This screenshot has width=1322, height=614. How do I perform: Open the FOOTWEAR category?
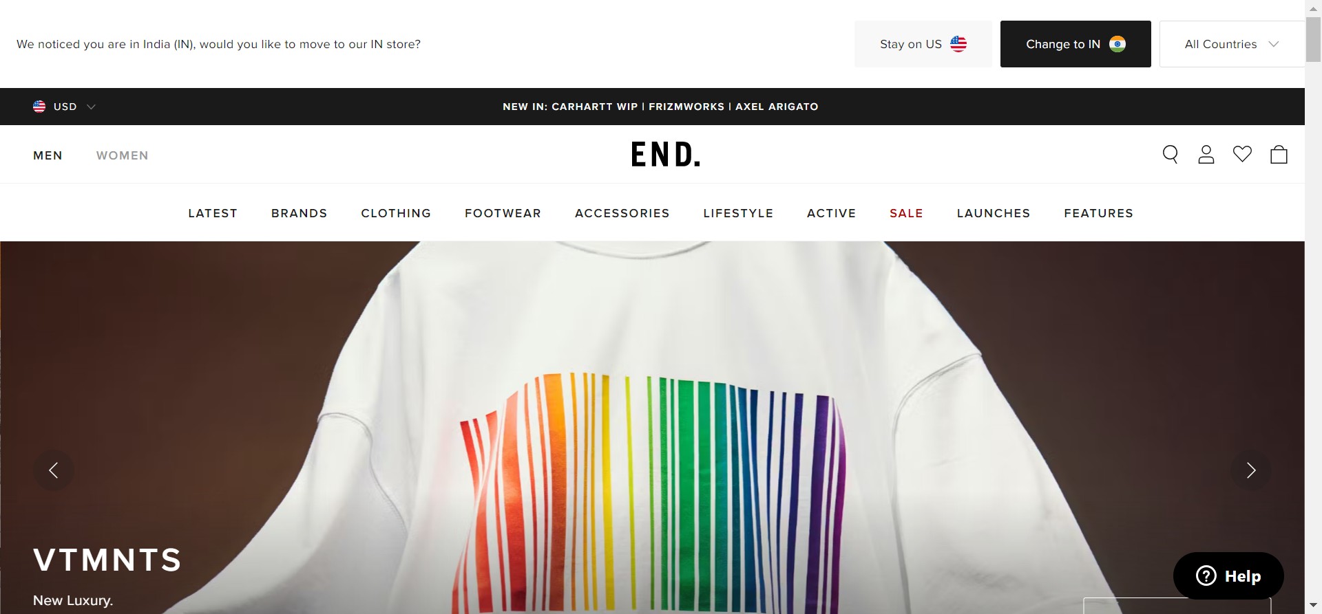click(503, 213)
